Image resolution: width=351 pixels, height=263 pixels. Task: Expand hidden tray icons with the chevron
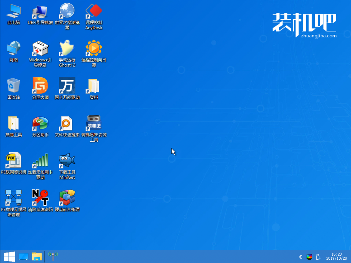coord(300,256)
